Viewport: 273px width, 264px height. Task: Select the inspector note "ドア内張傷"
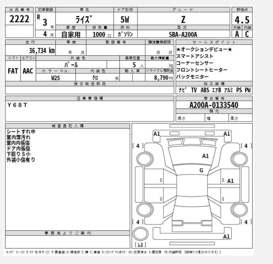[18, 148]
